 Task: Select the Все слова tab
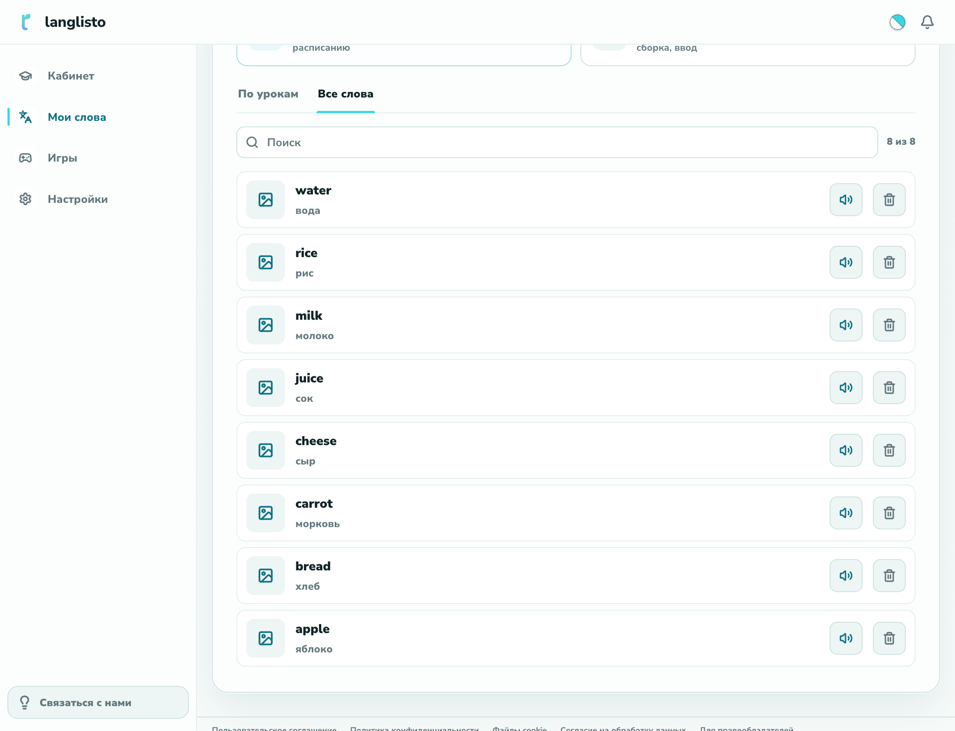(346, 94)
